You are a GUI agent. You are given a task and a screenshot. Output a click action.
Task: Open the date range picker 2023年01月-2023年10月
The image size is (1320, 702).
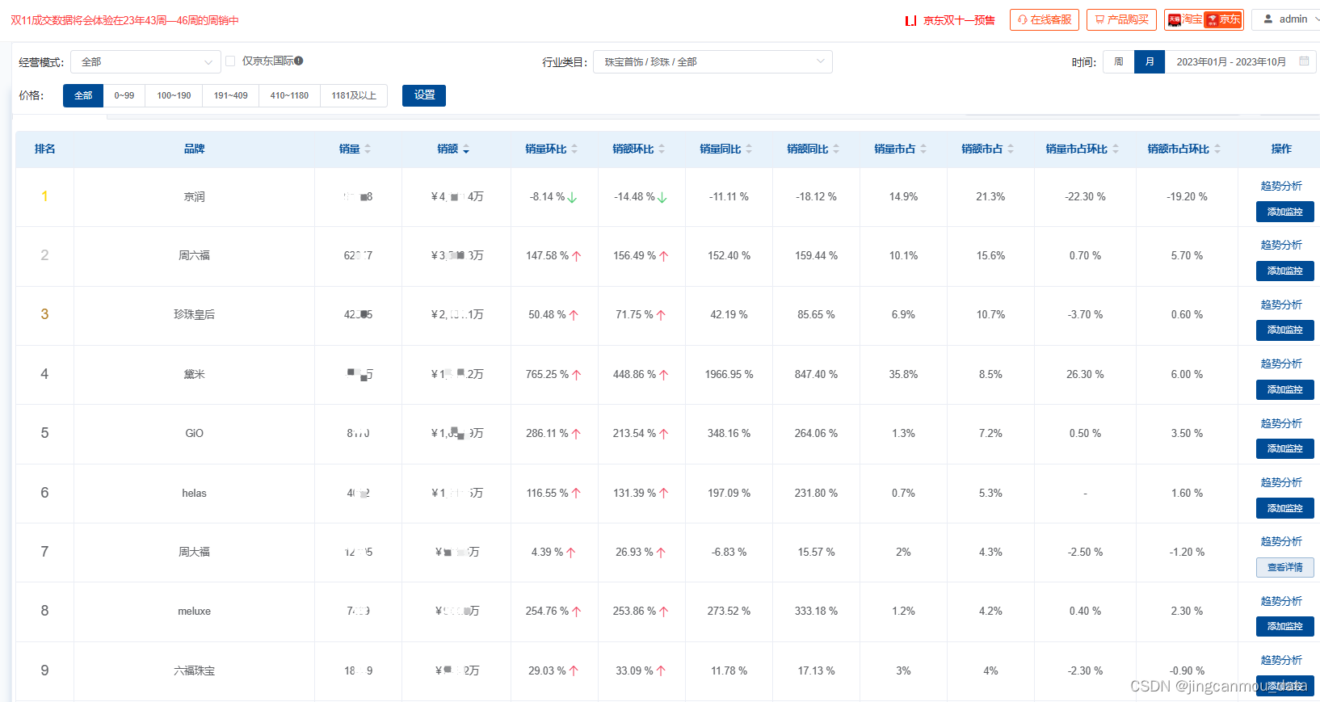click(1241, 62)
